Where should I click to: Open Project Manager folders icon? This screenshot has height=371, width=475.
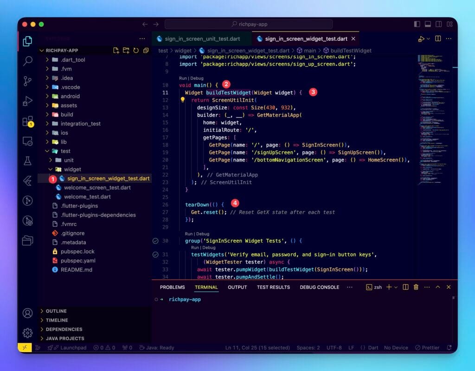click(27, 241)
